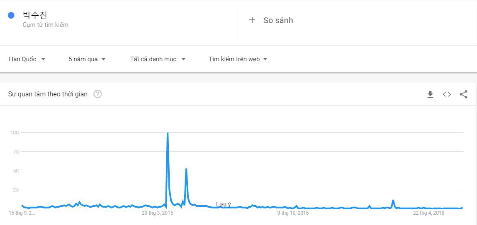The height and width of the screenshot is (225, 477).
Task: Click the plus icon to add comparison
Action: pos(252,20)
